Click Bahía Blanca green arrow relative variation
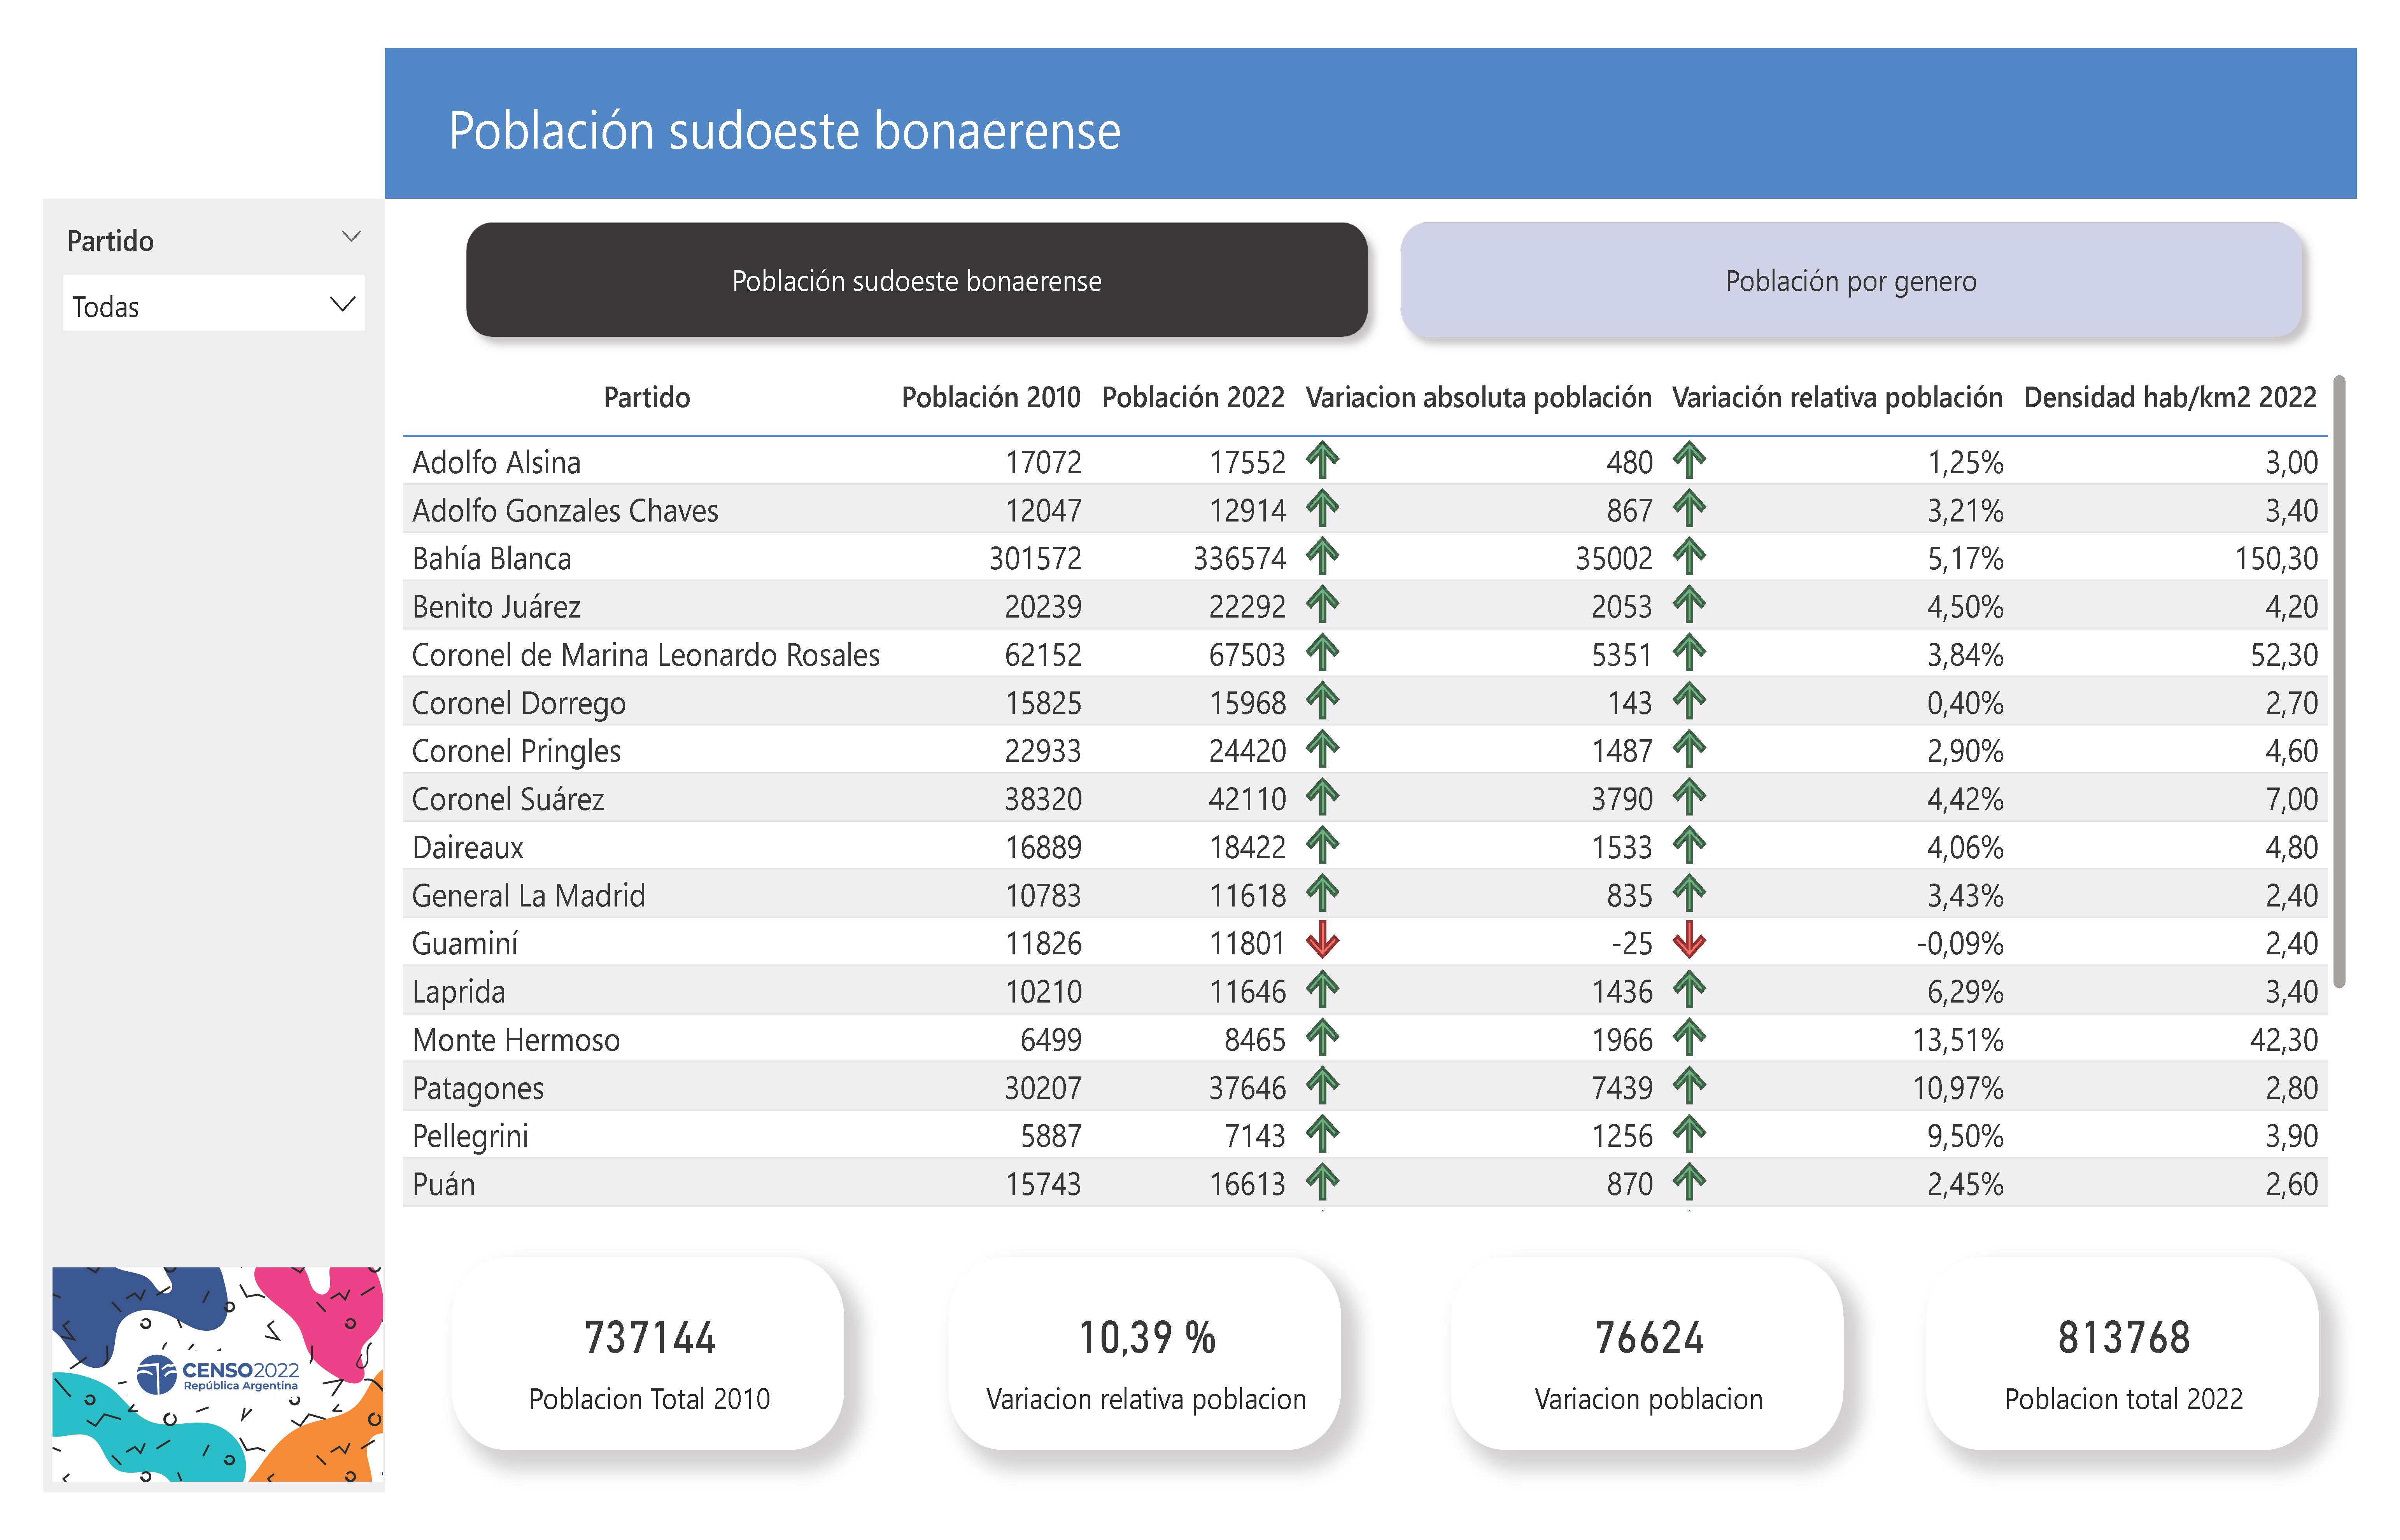 (1689, 556)
